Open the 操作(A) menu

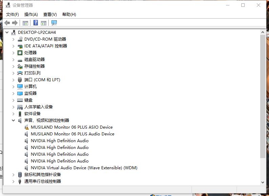(31, 14)
